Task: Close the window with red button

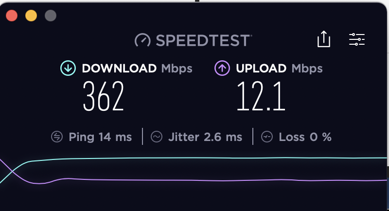Action: click(x=12, y=16)
